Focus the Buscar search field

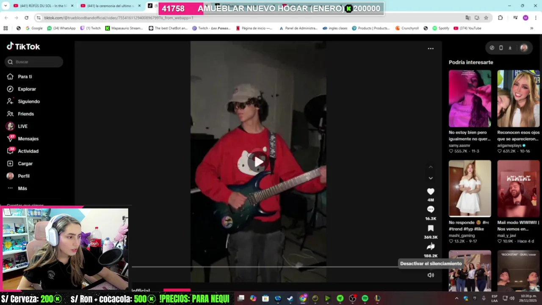click(34, 62)
